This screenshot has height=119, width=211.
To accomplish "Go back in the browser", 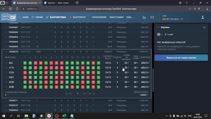I will 4,9.
